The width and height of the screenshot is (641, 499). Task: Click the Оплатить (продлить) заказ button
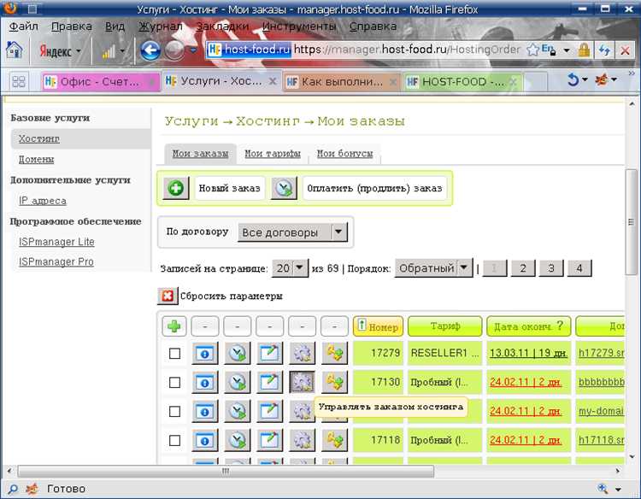374,188
